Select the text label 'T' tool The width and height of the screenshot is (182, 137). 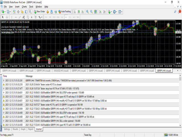(x=36, y=17)
